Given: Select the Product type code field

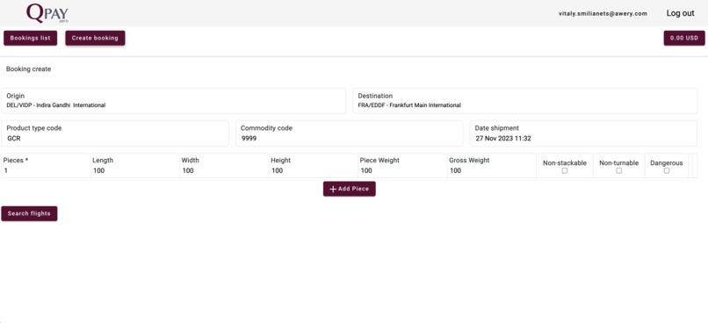Looking at the screenshot, I should [115, 133].
